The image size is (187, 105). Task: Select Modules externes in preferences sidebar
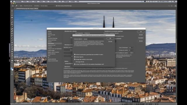tap(51, 54)
